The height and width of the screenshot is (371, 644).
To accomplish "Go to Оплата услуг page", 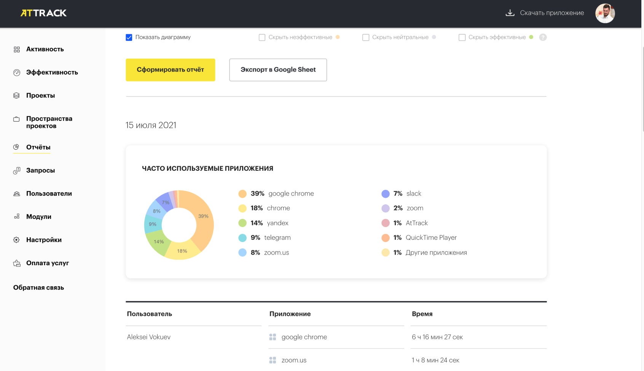I will point(48,263).
